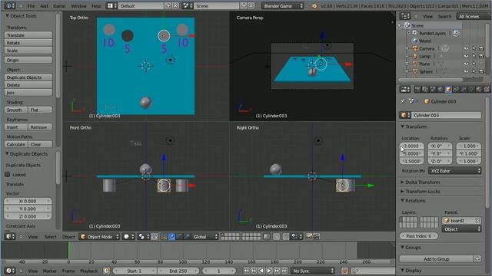Click the Duplicate Objects button

pyautogui.click(x=28, y=77)
